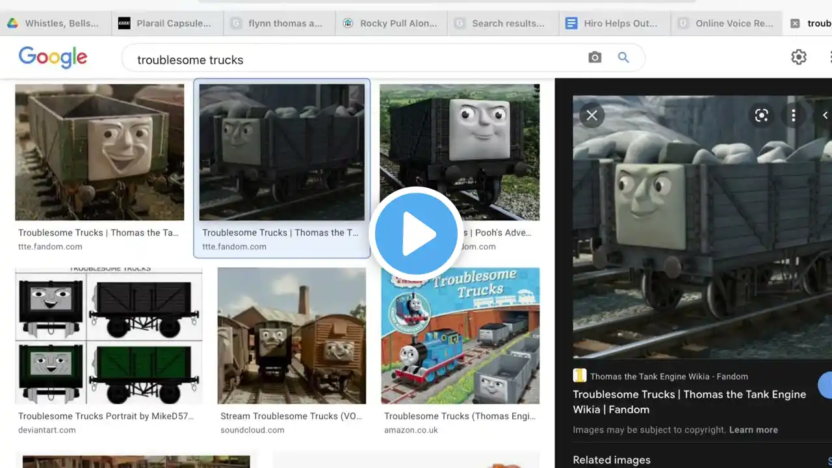Click the blue magnifier search icon

coord(623,58)
